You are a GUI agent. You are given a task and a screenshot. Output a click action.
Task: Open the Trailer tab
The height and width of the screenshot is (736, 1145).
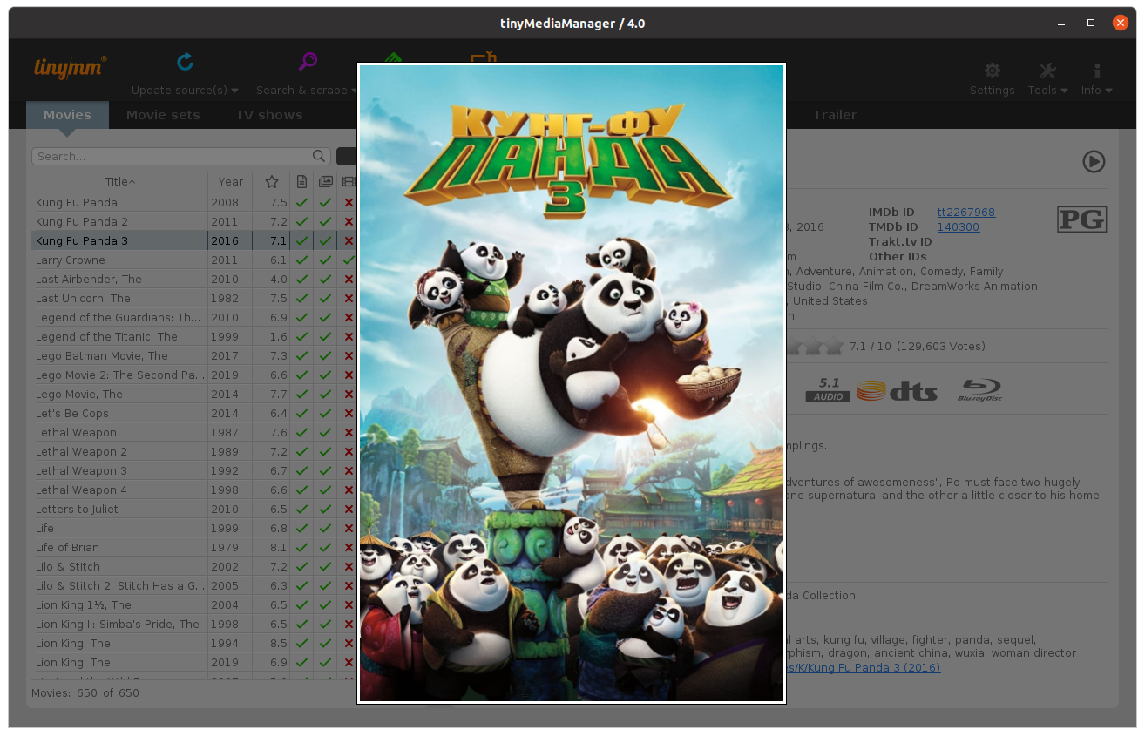click(x=835, y=115)
